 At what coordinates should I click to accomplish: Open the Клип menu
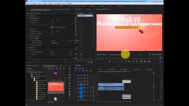[40, 4]
